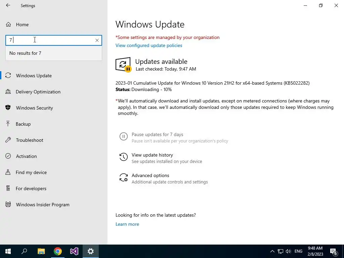Click the Updates available status icon

click(123, 64)
